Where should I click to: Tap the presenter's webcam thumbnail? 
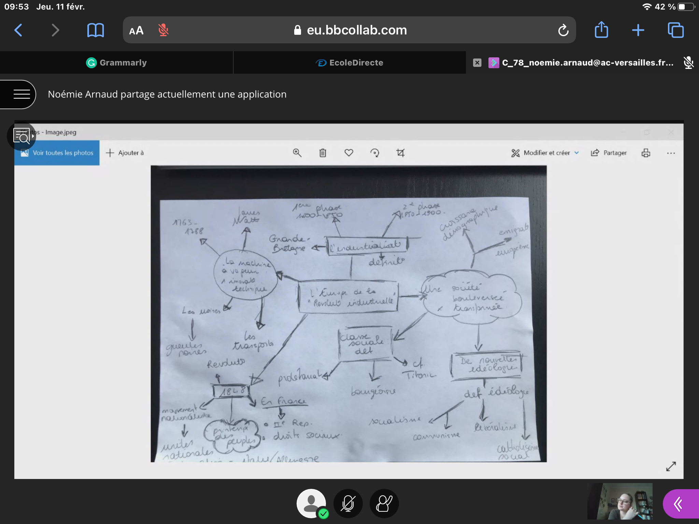click(x=620, y=501)
